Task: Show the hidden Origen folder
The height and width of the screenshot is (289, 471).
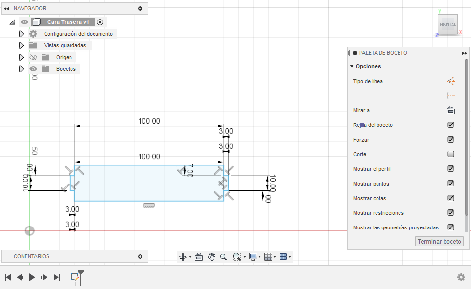Action: pyautogui.click(x=33, y=57)
